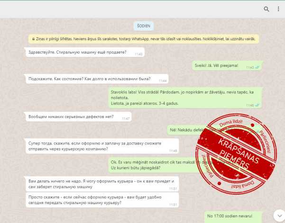This screenshot has width=285, height=223.
Task: Click the lock icon in encryption notice
Action: coord(32,39)
